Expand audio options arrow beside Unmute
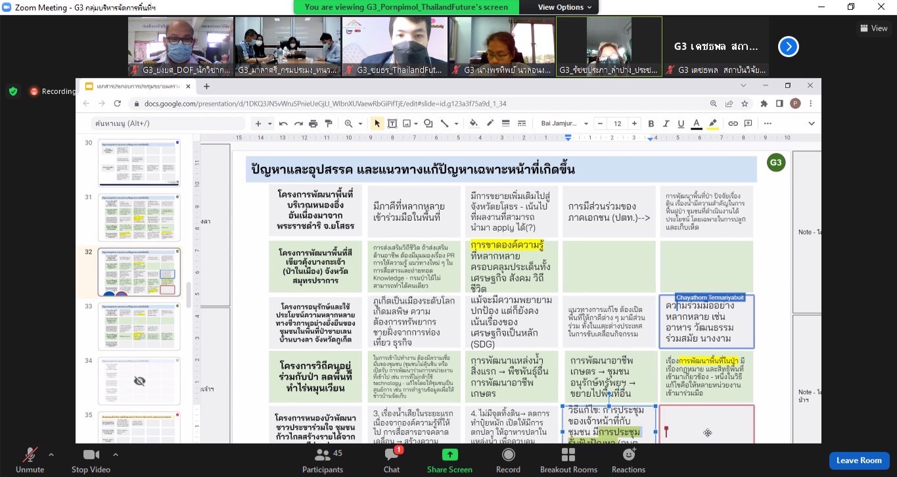 pos(51,455)
